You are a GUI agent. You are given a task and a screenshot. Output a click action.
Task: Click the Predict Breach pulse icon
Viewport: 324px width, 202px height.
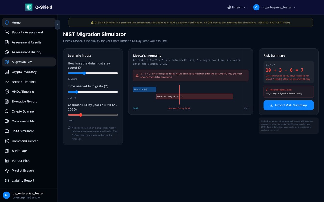pos(7,171)
